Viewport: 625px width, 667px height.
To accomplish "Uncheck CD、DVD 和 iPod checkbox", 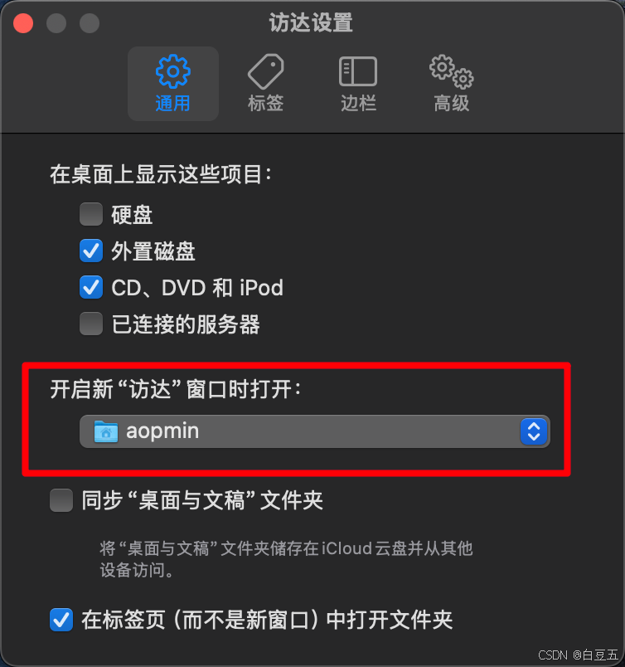I will click(91, 287).
